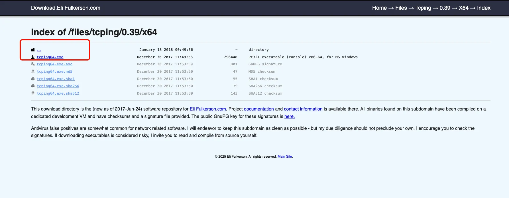Visit the Eli Fulkerson.com link in paragraph
Screen dimensions: 509x198
(x=208, y=109)
